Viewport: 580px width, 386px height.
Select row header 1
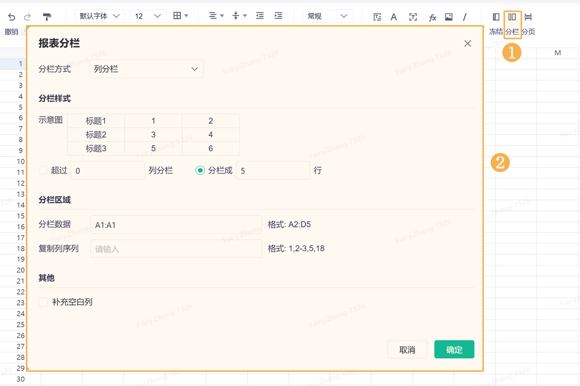(x=13, y=64)
